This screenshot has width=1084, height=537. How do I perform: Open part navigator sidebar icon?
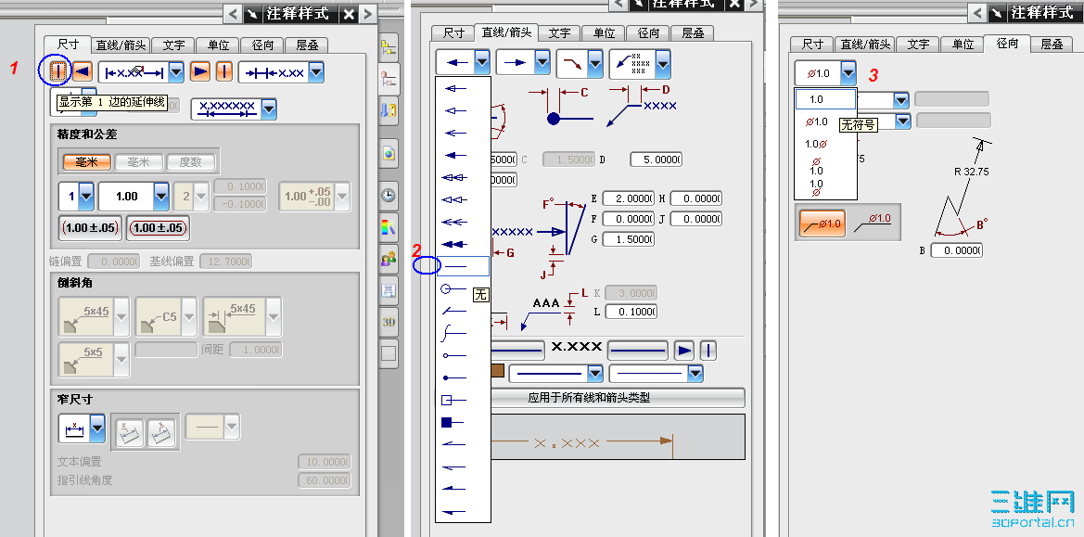(x=389, y=78)
